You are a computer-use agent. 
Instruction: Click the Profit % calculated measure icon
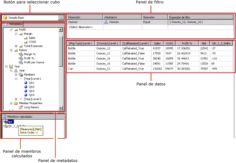point(21,58)
